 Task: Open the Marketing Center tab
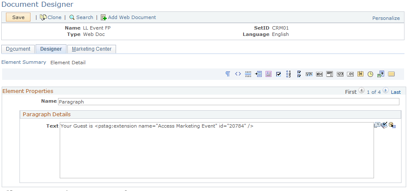coord(91,49)
